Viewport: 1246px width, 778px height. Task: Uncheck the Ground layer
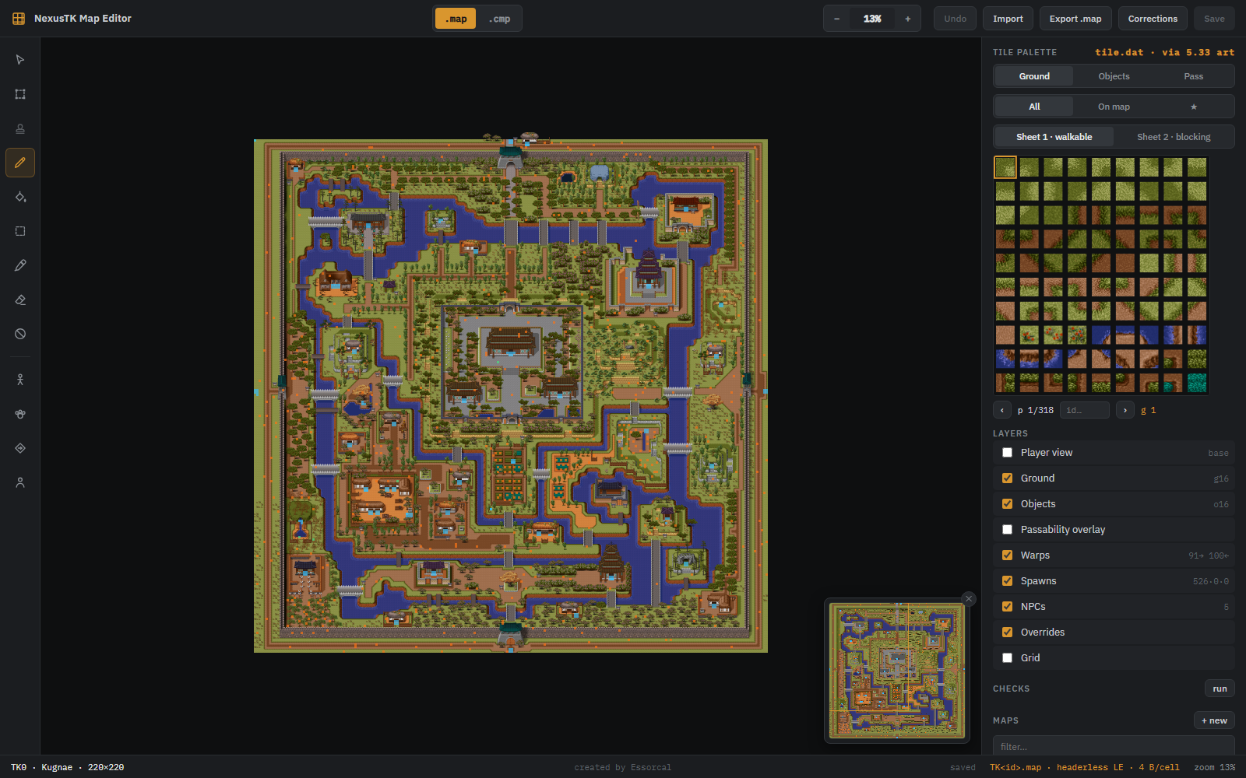[1007, 478]
